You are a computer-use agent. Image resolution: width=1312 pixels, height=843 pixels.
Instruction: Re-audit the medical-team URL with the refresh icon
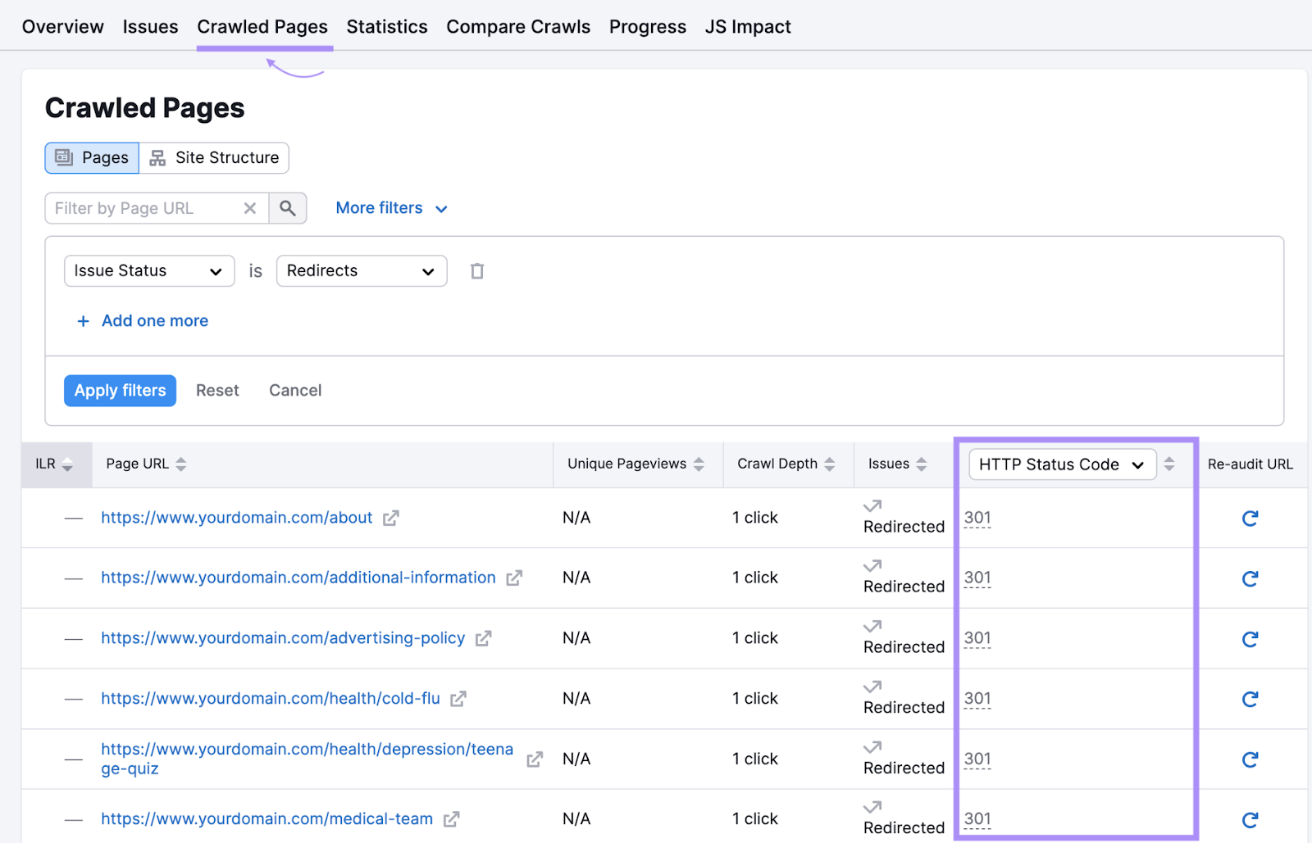[1250, 818]
